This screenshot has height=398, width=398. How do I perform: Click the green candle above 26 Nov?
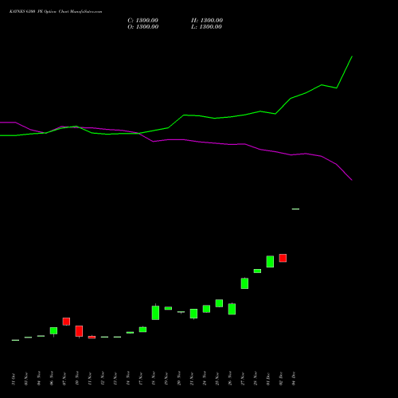point(232,309)
